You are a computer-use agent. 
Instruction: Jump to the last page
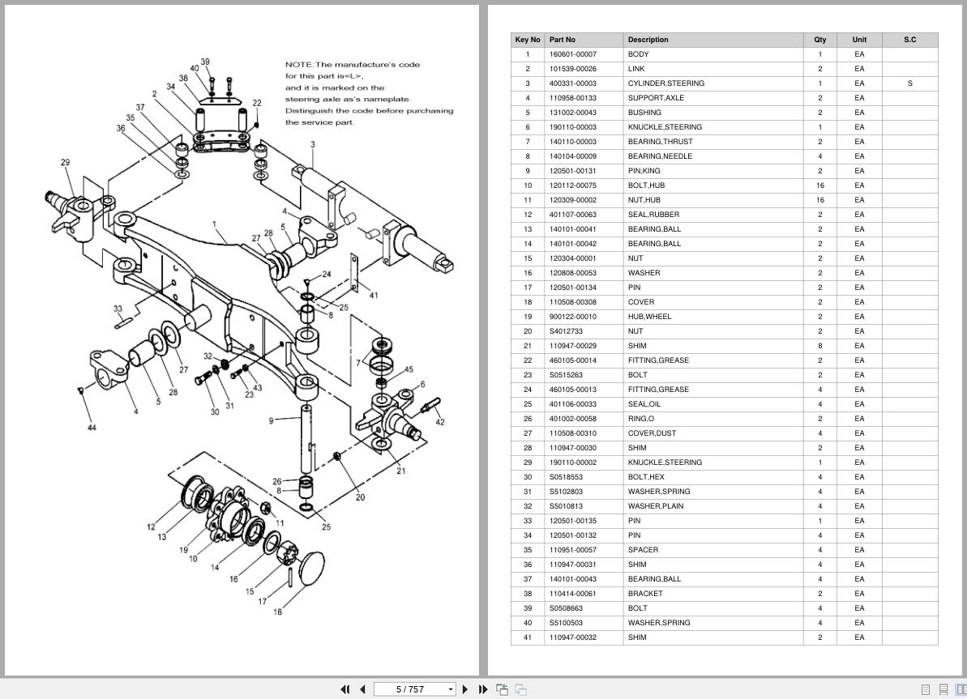[483, 689]
